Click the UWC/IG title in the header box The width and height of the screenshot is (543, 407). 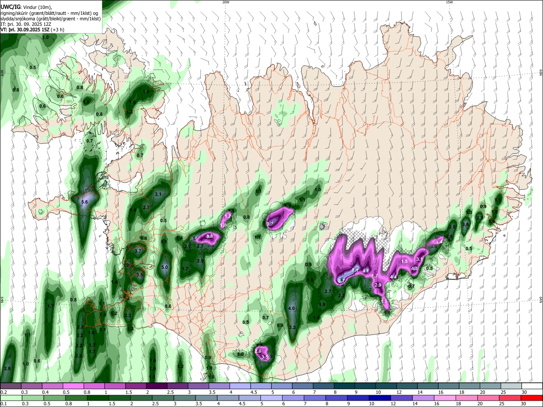pyautogui.click(x=10, y=7)
